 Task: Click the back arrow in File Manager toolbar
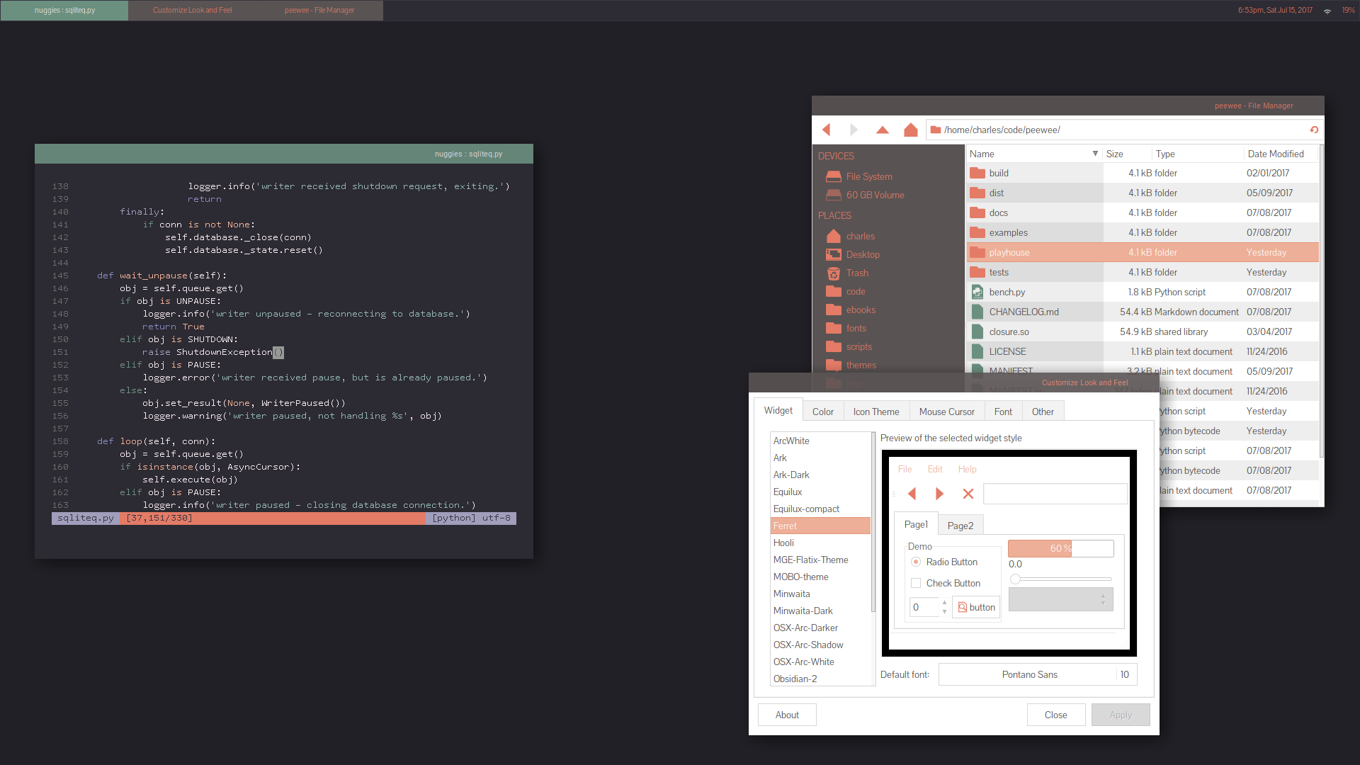827,130
